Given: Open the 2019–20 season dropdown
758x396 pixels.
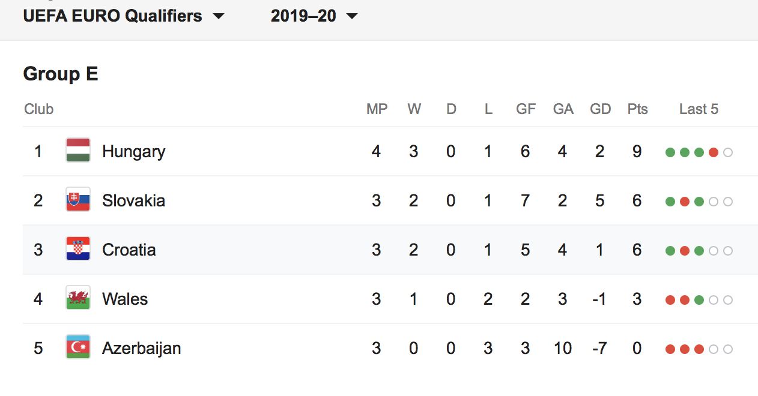Looking at the screenshot, I should point(314,16).
